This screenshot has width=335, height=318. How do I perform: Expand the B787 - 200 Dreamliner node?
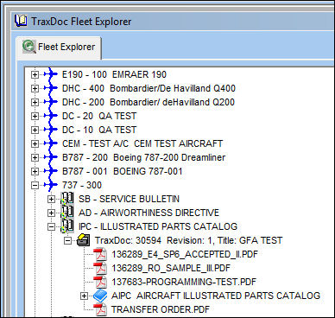pyautogui.click(x=35, y=157)
